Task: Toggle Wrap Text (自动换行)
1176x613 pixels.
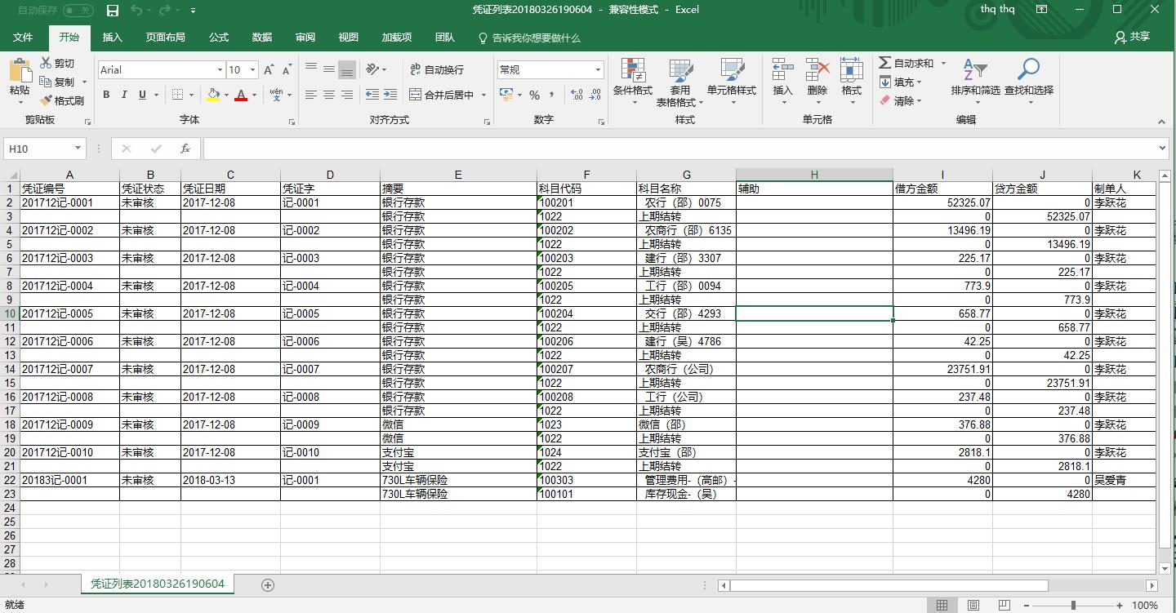Action: coord(437,69)
